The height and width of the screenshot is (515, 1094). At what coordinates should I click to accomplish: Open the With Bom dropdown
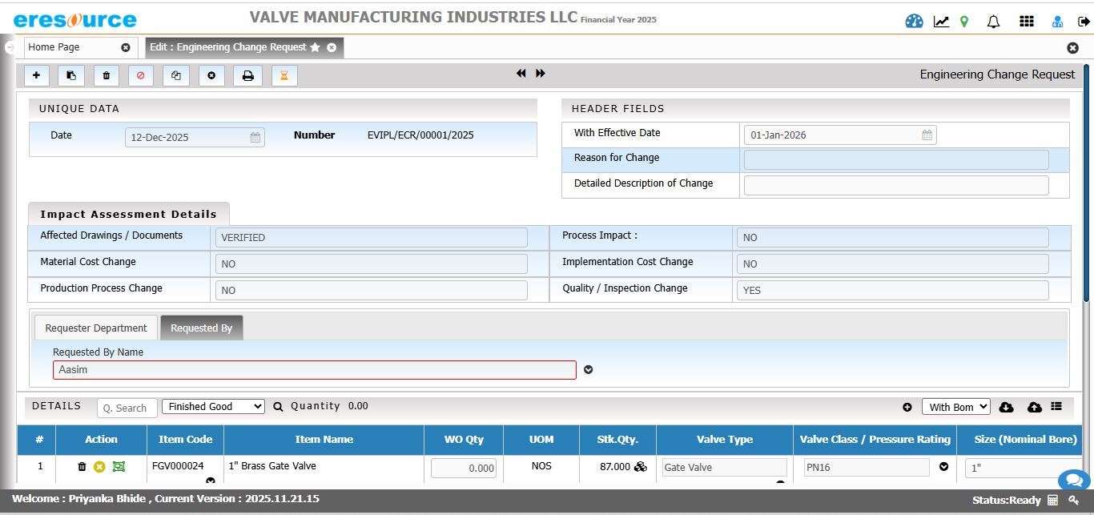955,407
